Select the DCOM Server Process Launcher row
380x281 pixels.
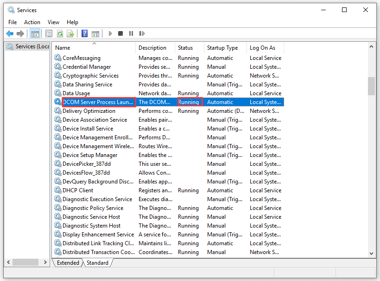169,102
